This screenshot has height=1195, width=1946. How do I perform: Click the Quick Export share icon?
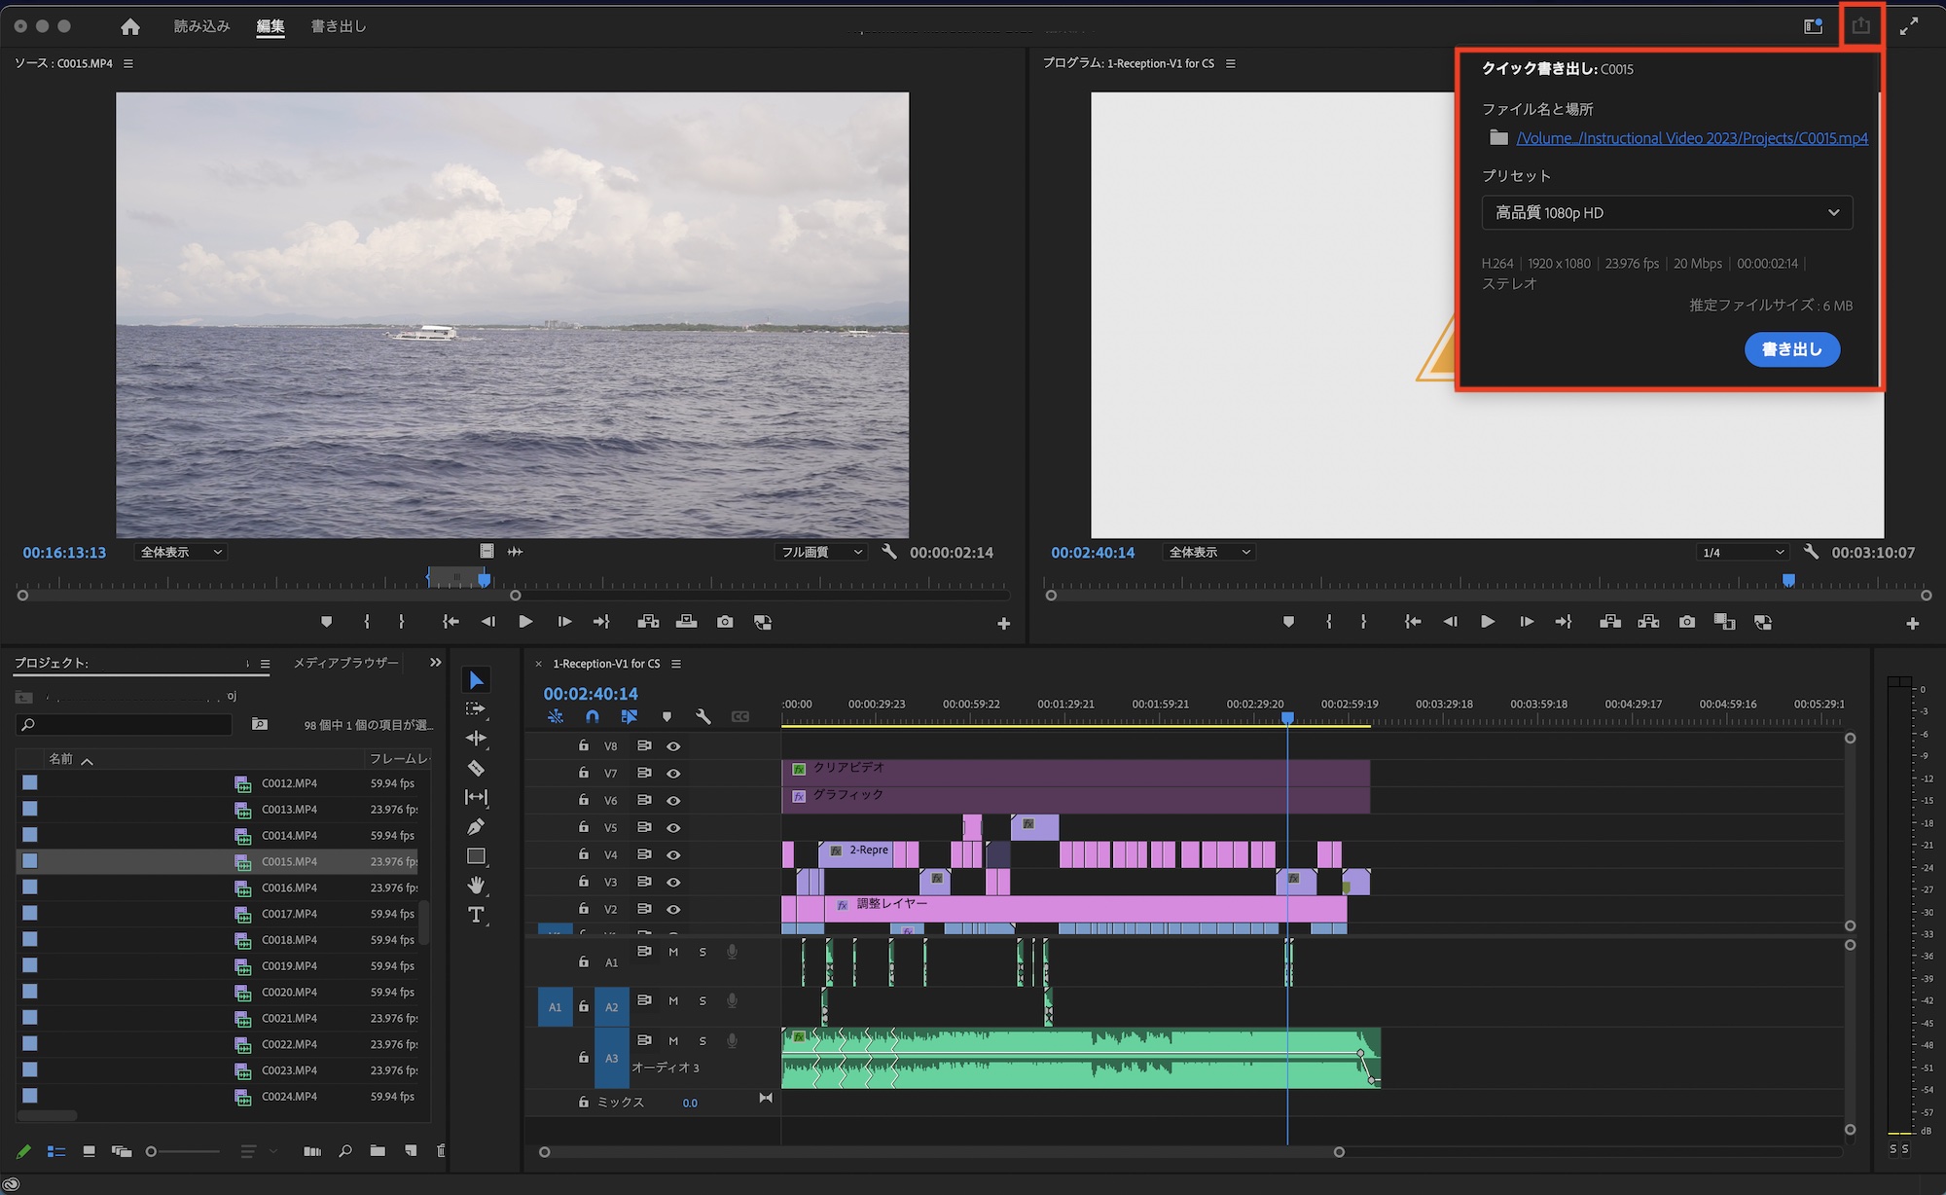[1860, 26]
